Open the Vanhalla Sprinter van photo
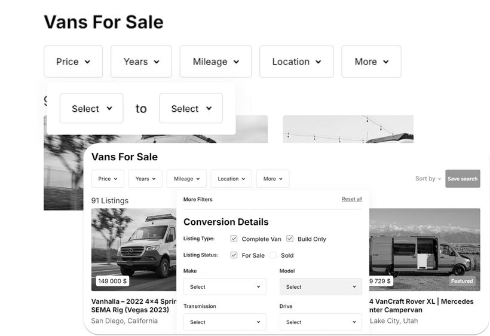 pyautogui.click(x=134, y=250)
